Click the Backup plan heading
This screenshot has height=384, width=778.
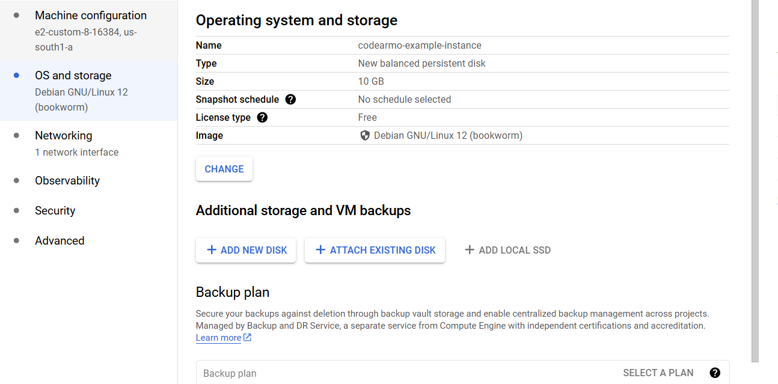tap(233, 293)
